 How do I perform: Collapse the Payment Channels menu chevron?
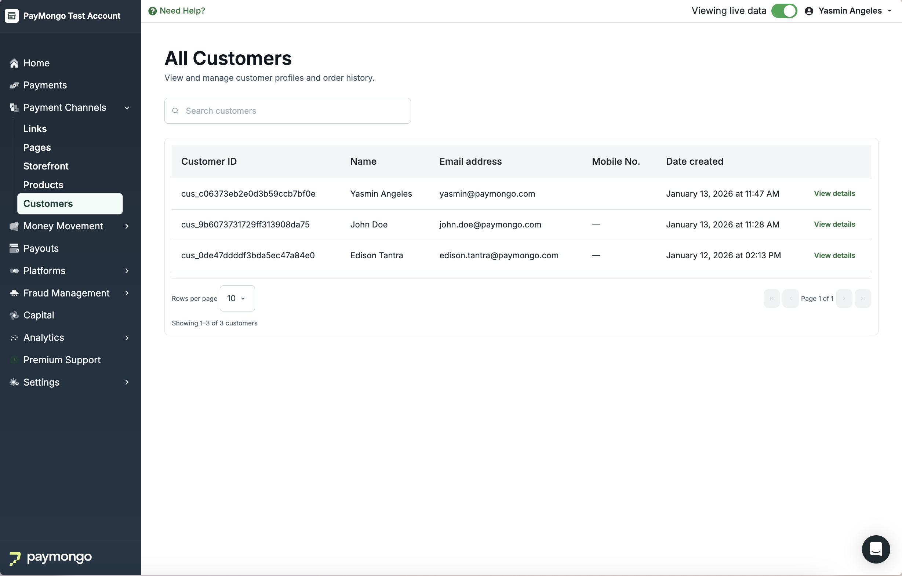pyautogui.click(x=127, y=108)
